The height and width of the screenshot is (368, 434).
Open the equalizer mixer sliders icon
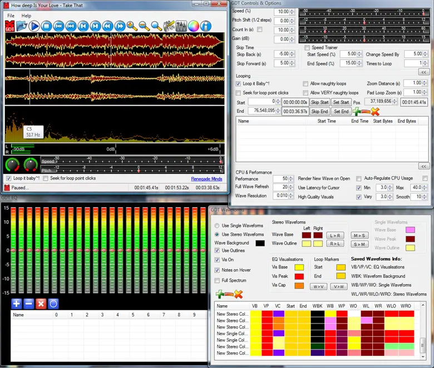pos(181,26)
